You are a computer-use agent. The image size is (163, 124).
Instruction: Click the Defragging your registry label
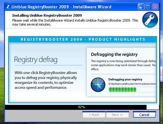pos(125,79)
